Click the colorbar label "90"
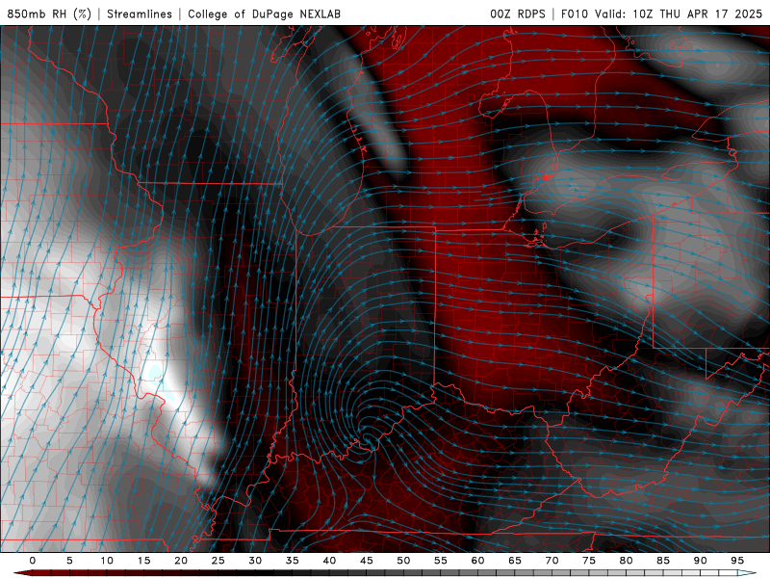The height and width of the screenshot is (578, 770). click(x=701, y=561)
